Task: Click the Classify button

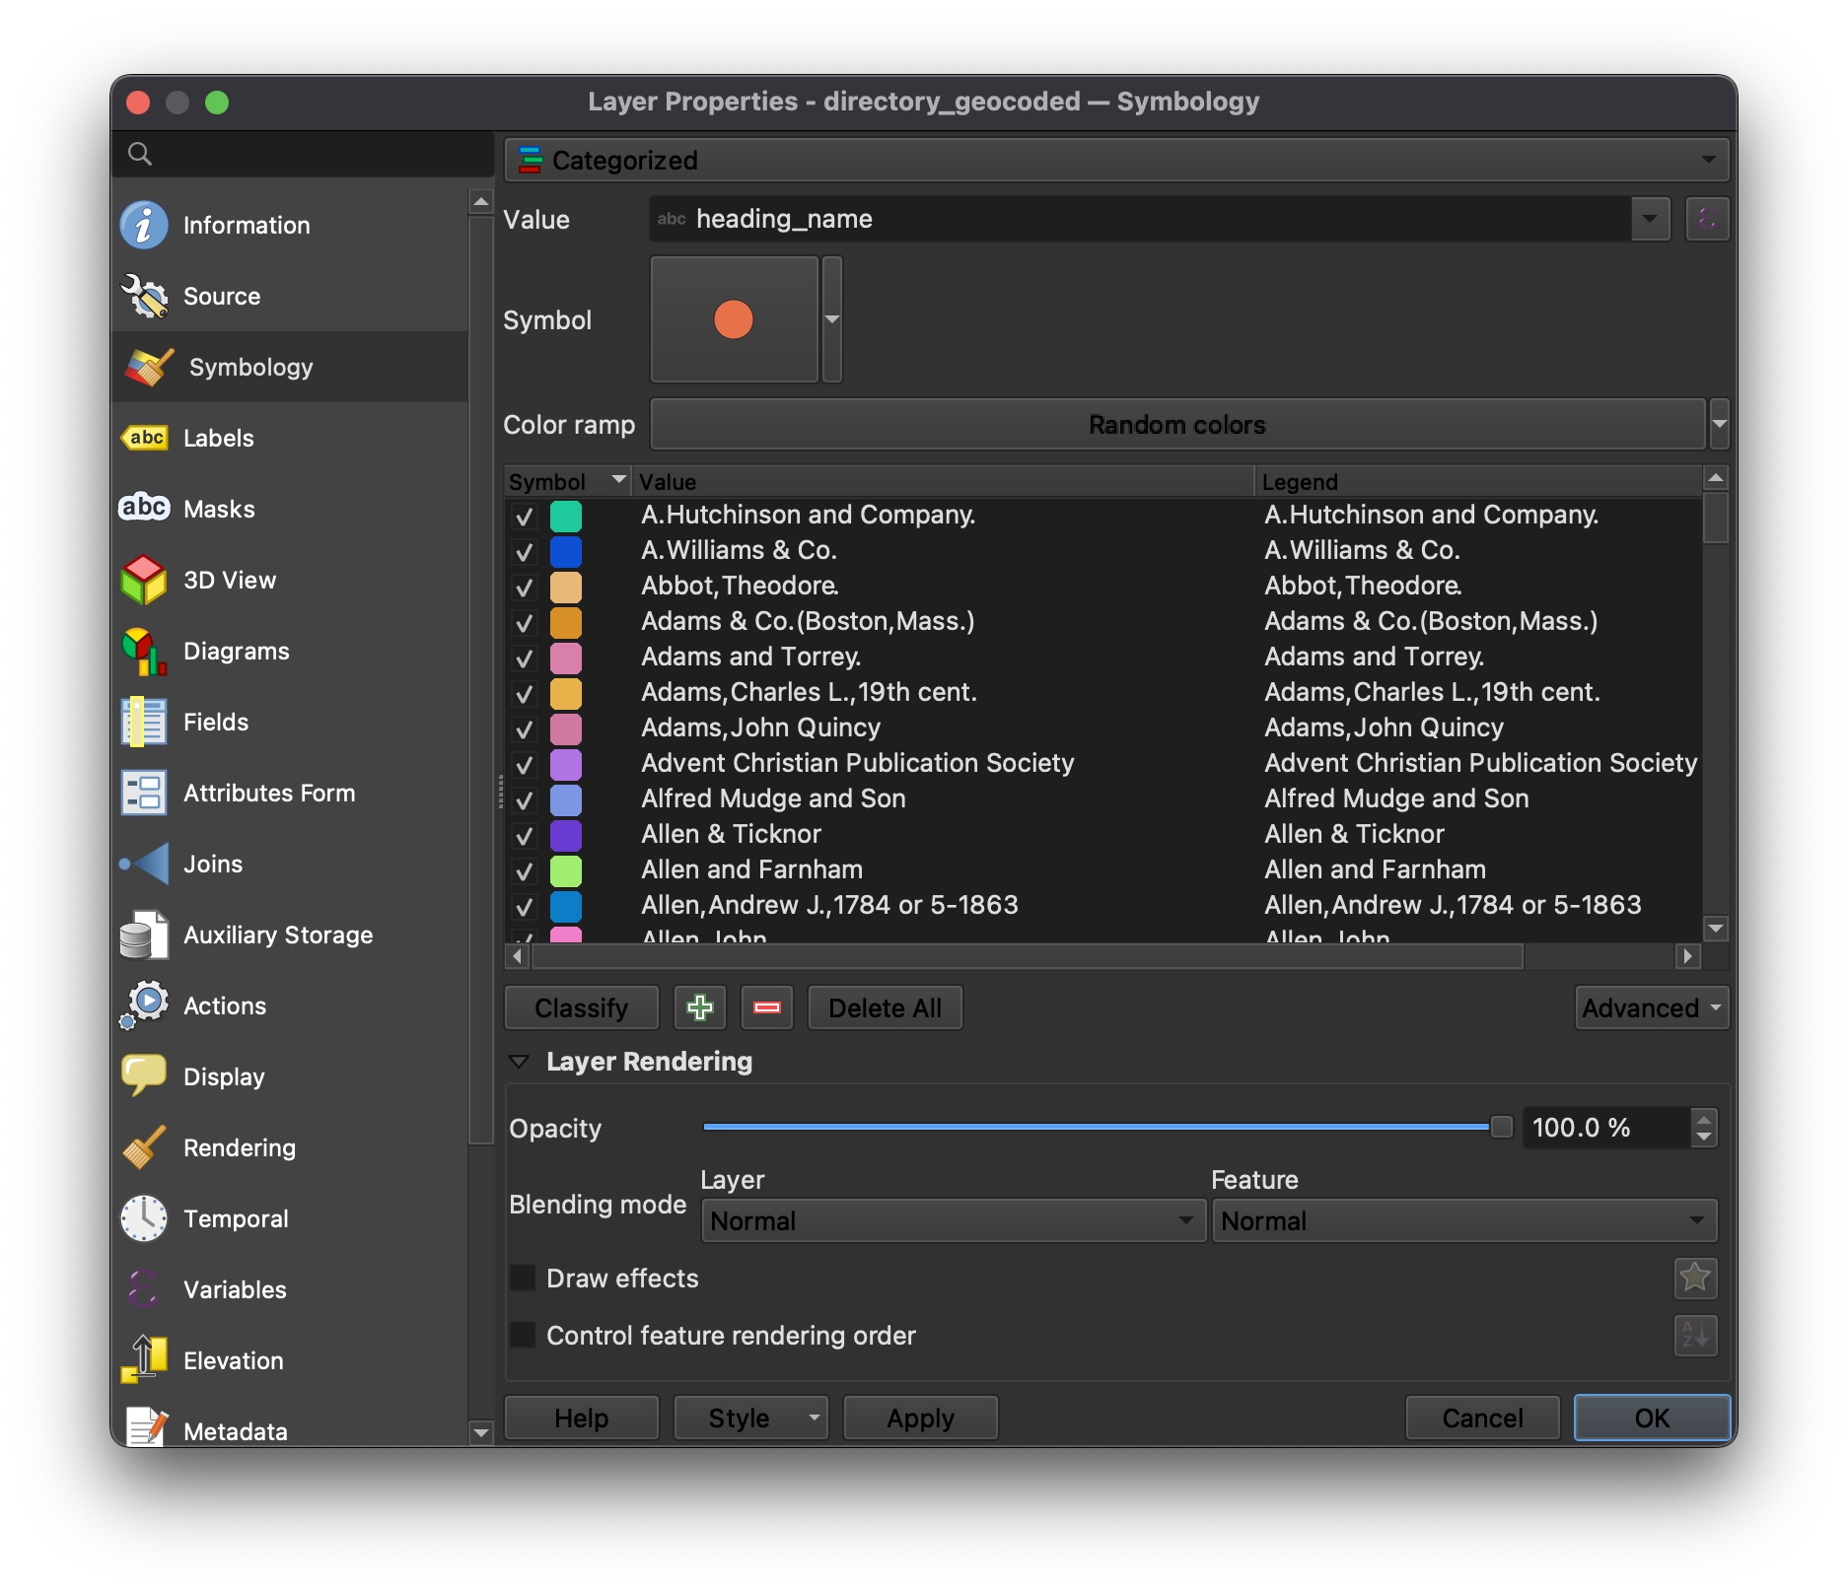Action: coord(581,1007)
